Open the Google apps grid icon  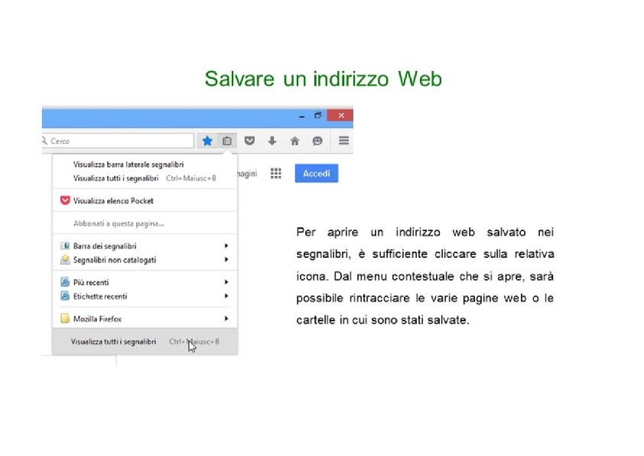pyautogui.click(x=276, y=174)
